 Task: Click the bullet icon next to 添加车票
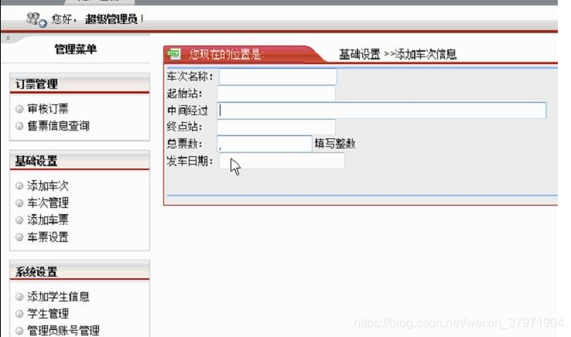(x=19, y=220)
